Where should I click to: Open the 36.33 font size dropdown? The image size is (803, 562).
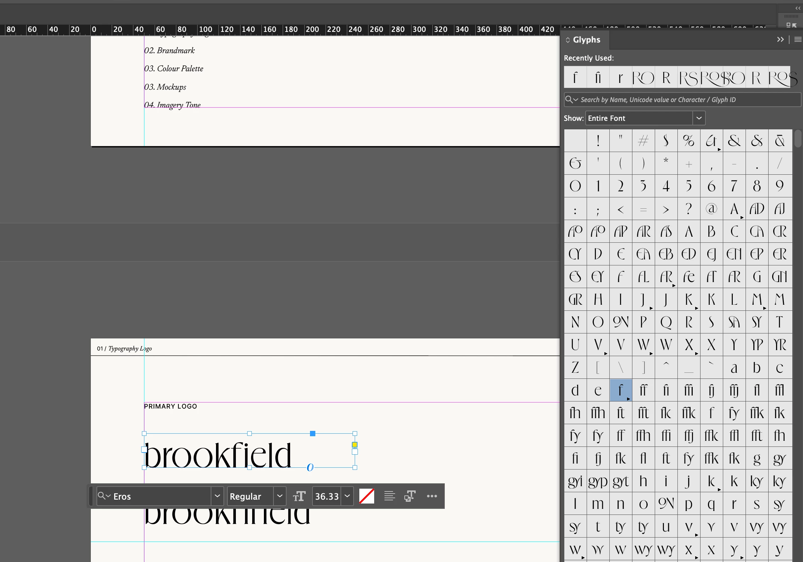347,496
